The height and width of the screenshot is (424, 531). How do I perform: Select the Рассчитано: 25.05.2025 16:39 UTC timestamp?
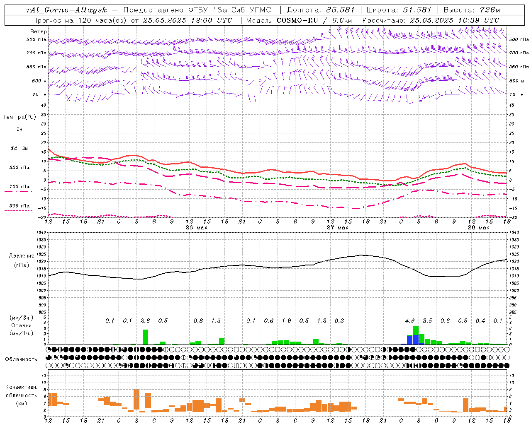431,20
